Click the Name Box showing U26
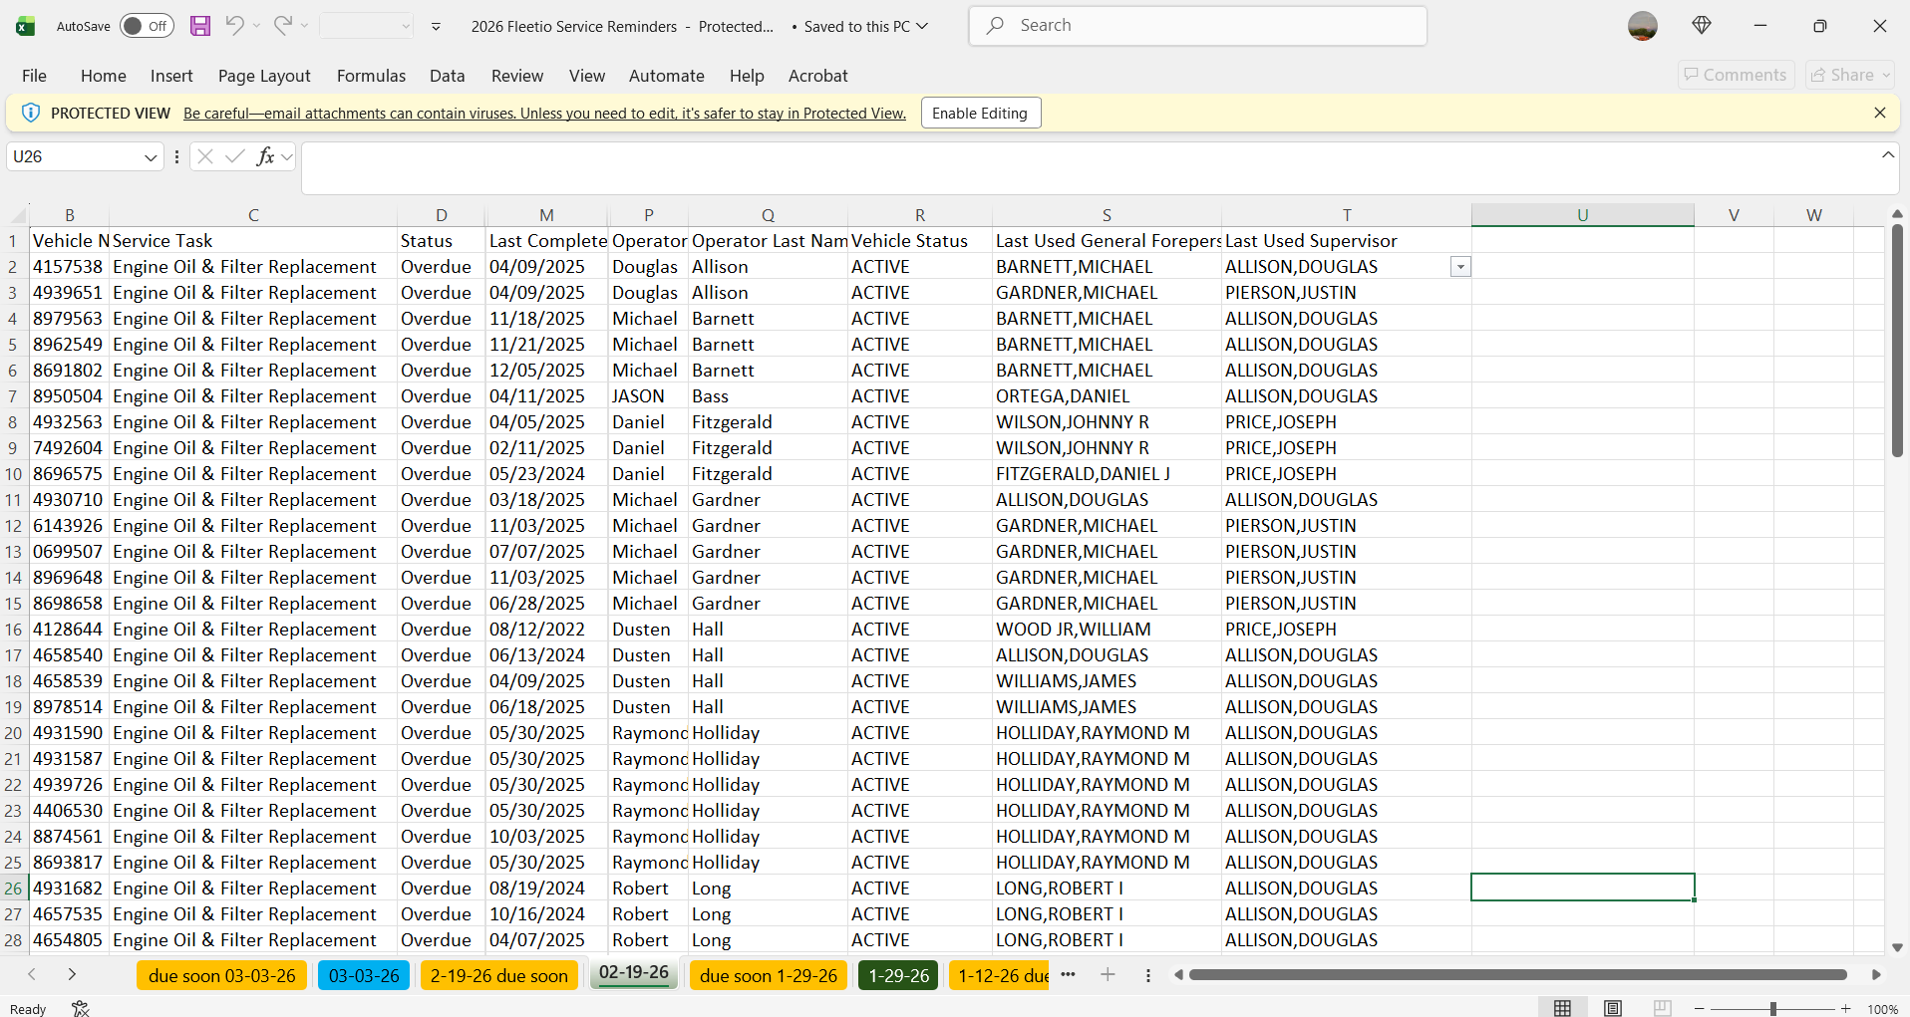Viewport: 1910px width, 1017px height. pos(76,157)
